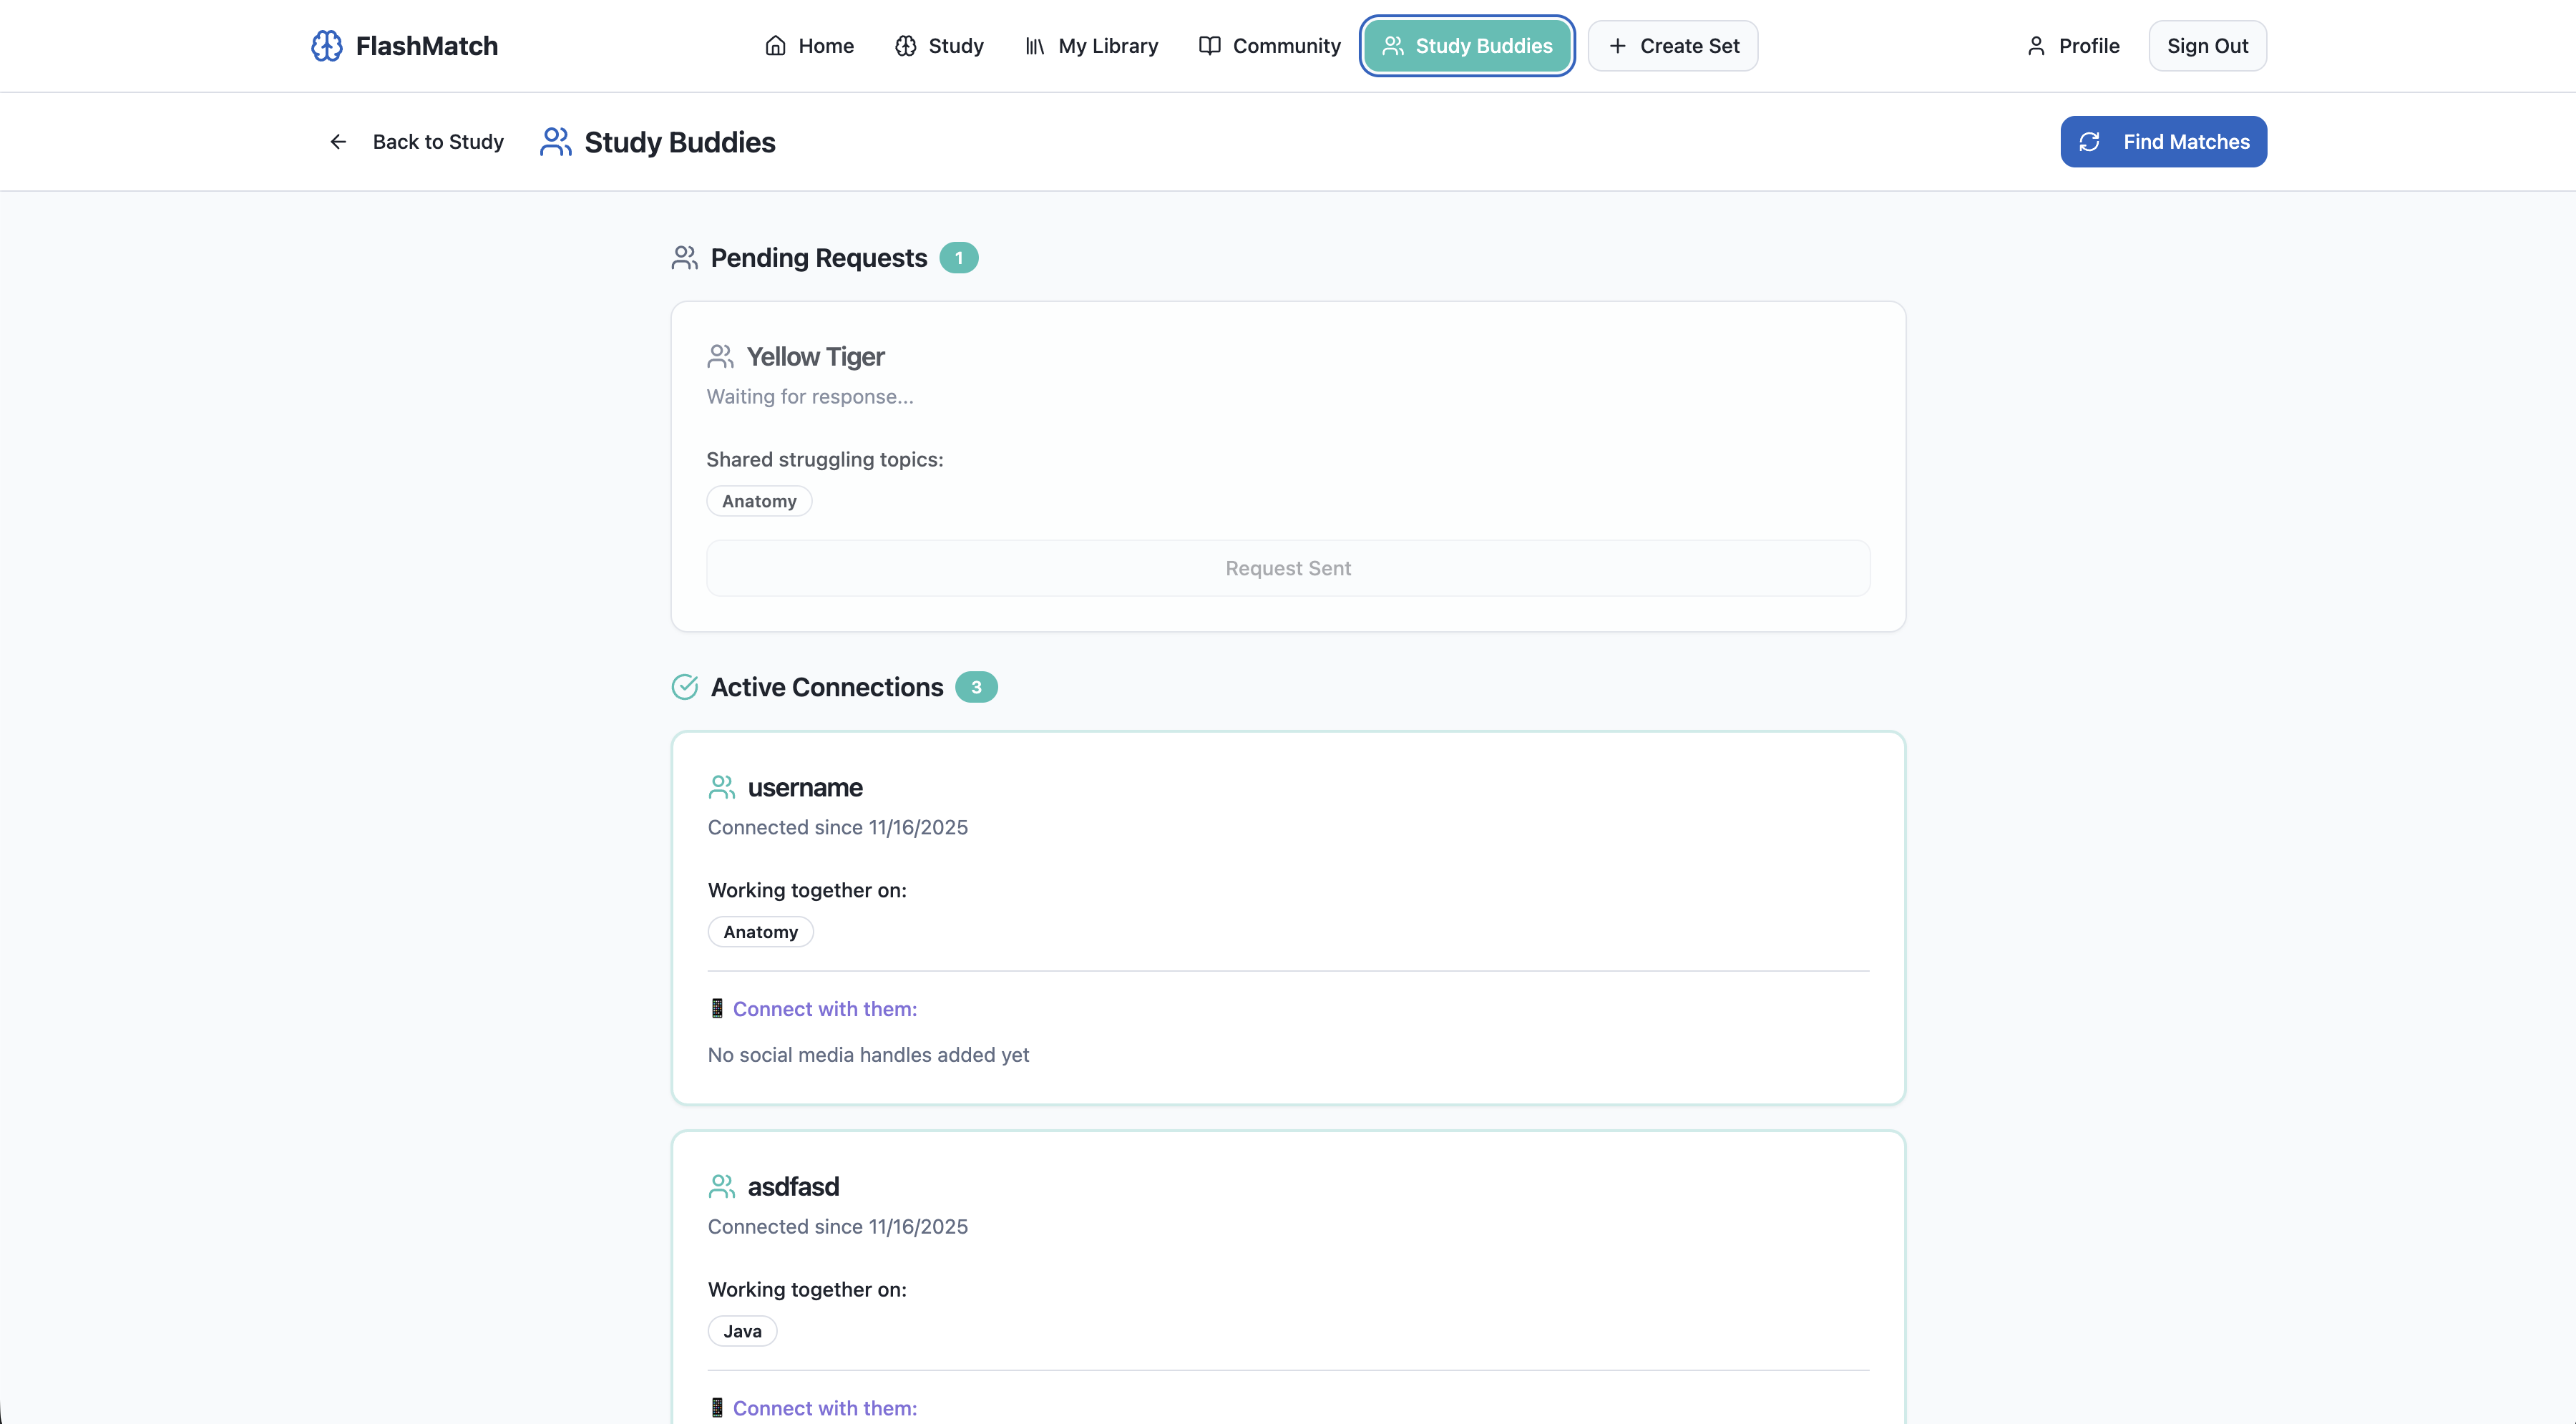Click the Create Set button

(1672, 46)
